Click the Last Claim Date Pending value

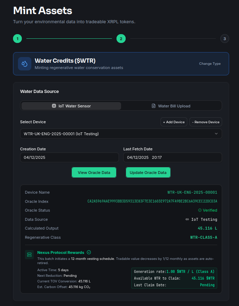point(207,285)
